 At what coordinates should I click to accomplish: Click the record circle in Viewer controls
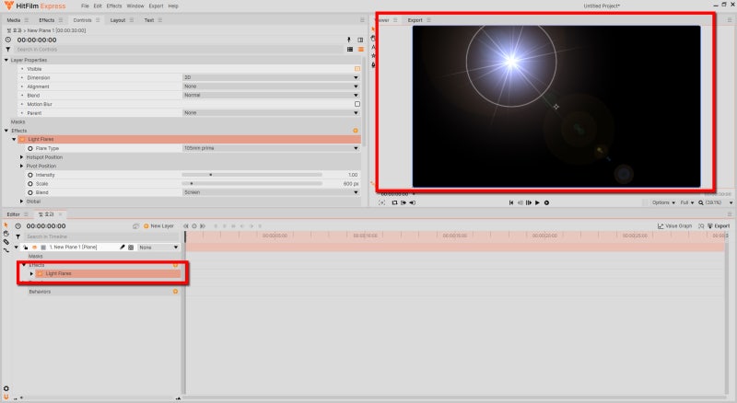[546, 202]
